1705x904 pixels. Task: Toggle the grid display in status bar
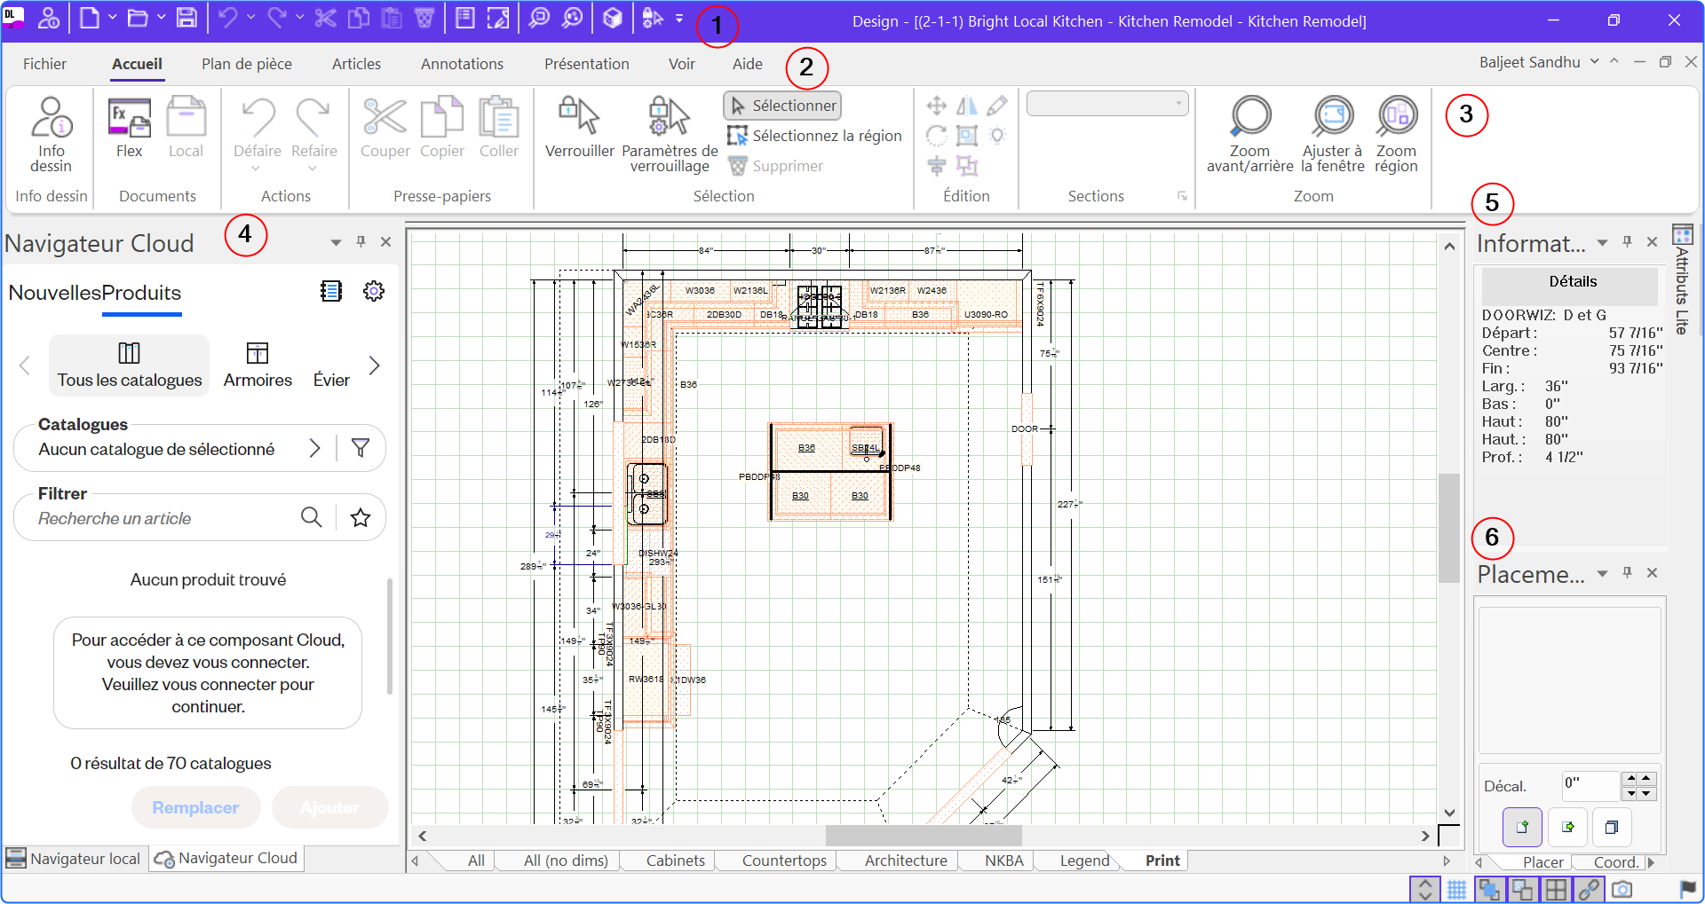[x=1457, y=889]
